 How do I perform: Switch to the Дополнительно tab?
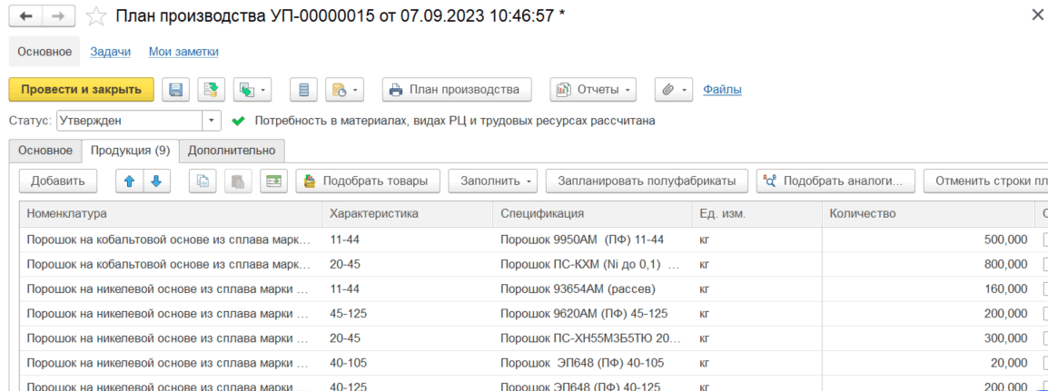pyautogui.click(x=232, y=150)
